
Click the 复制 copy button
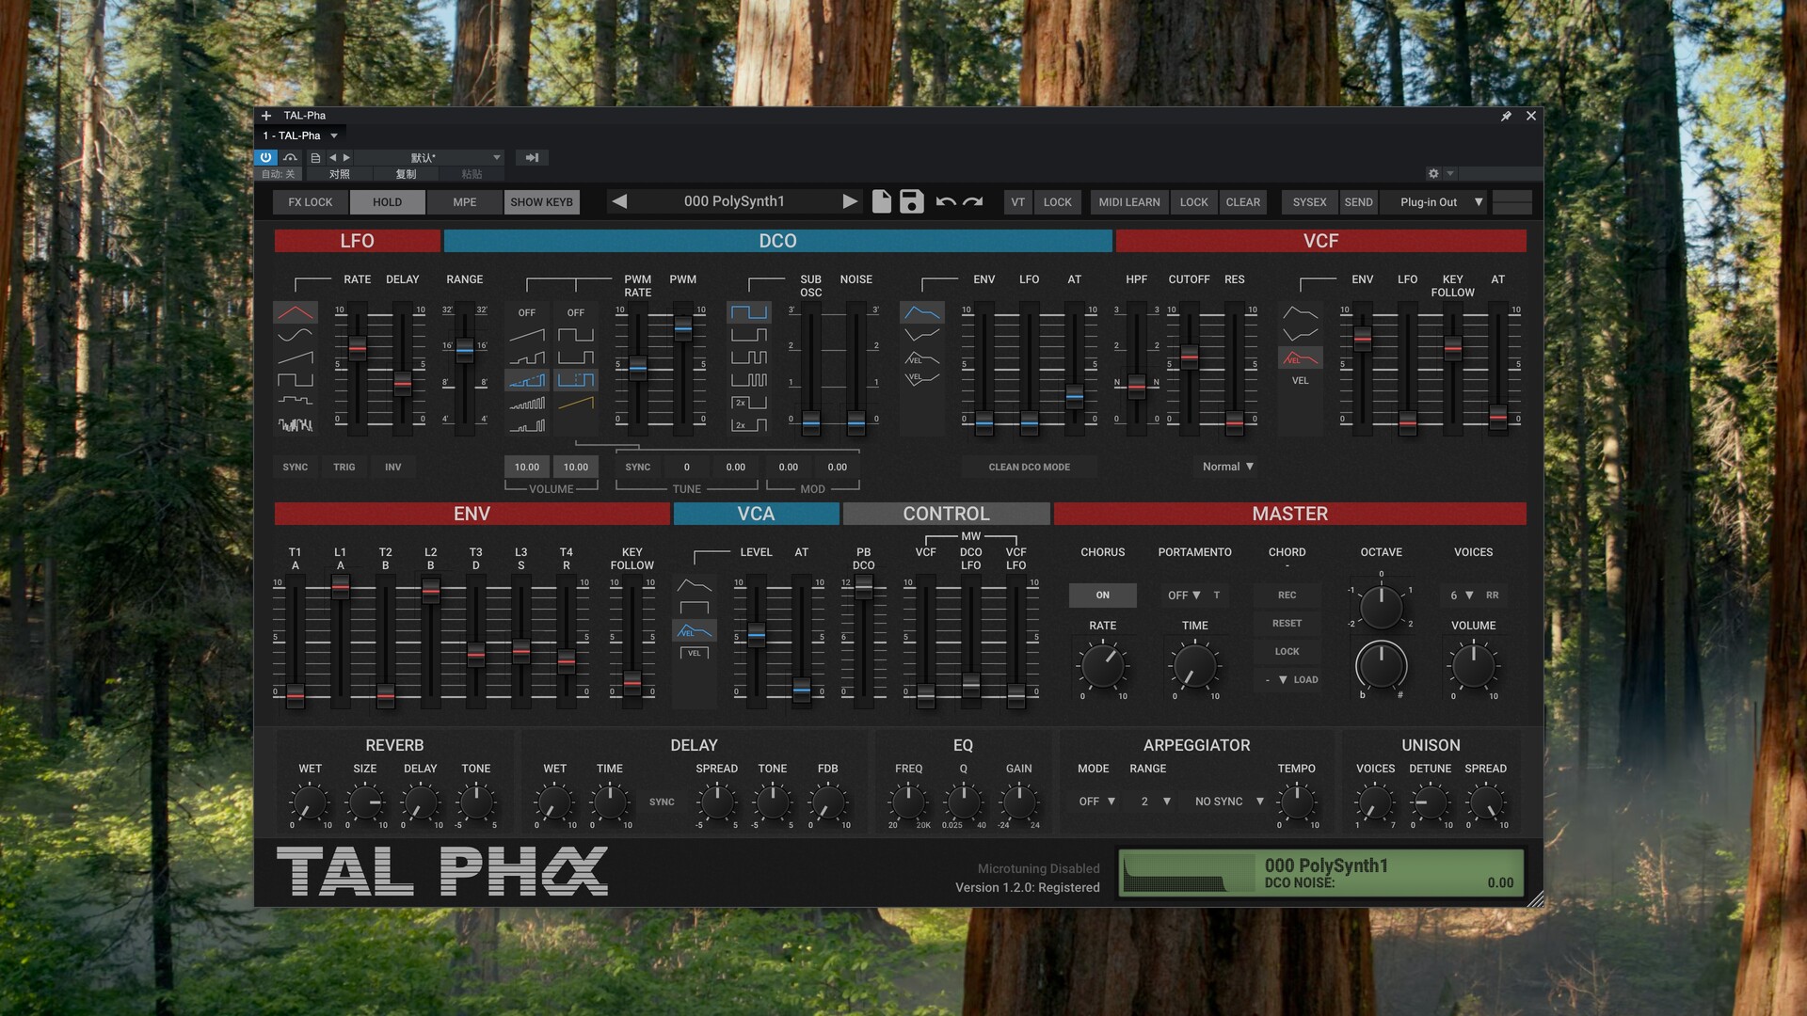[x=406, y=174]
